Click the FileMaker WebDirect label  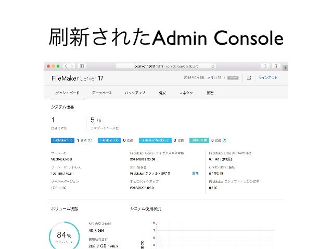point(155,140)
